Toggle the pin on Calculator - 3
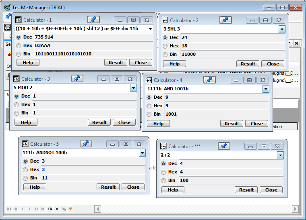This screenshot has width=306, height=220. click(x=77, y=79)
